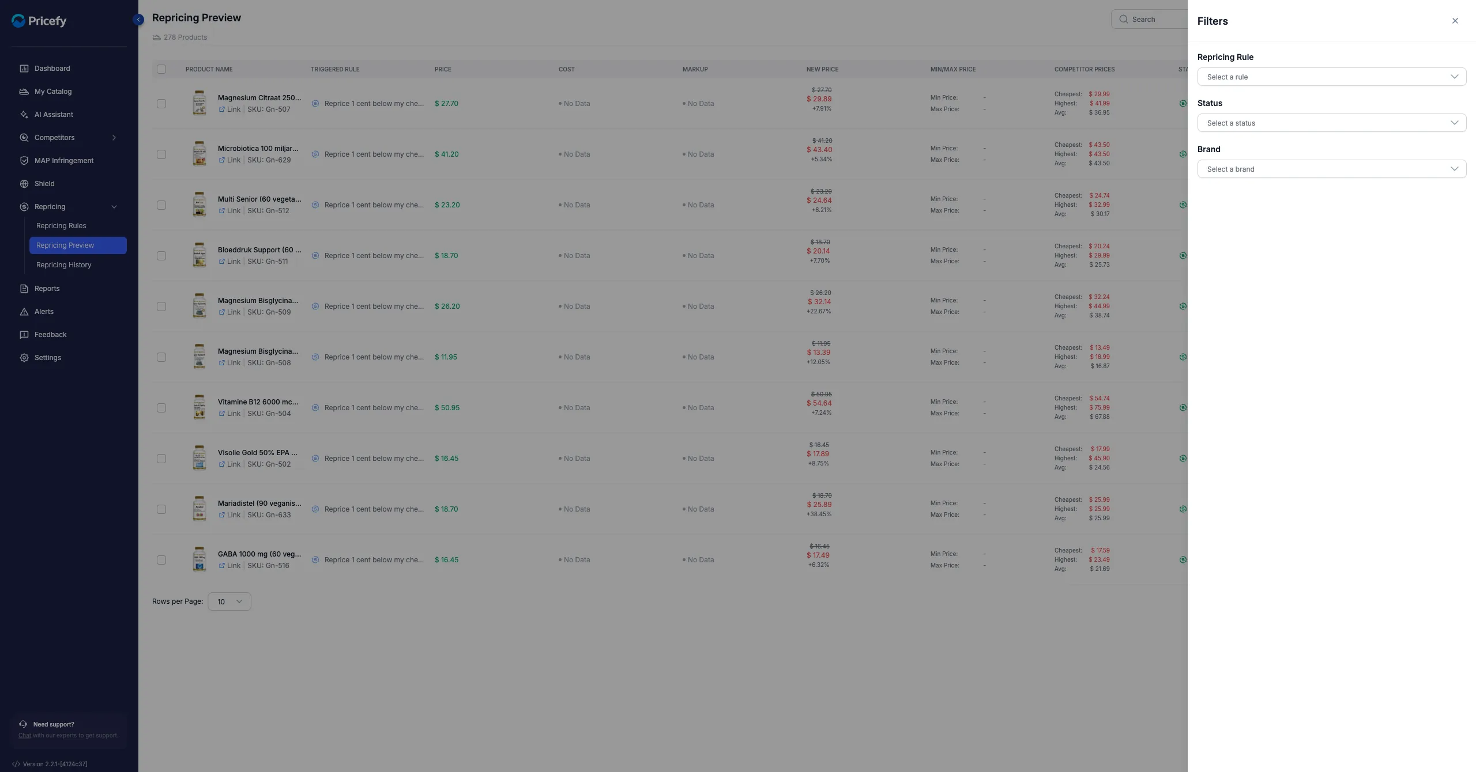Select Repricing Preview in sidebar

point(78,245)
